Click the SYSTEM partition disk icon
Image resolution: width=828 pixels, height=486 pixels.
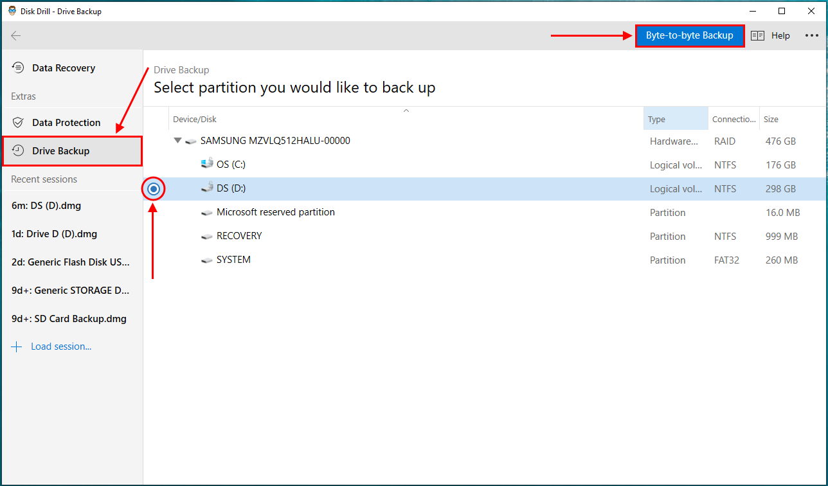pyautogui.click(x=206, y=260)
